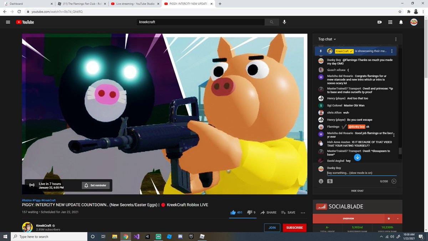This screenshot has height=241, width=428.
Task: Open the YouTube apps grid icon
Action: point(390,22)
